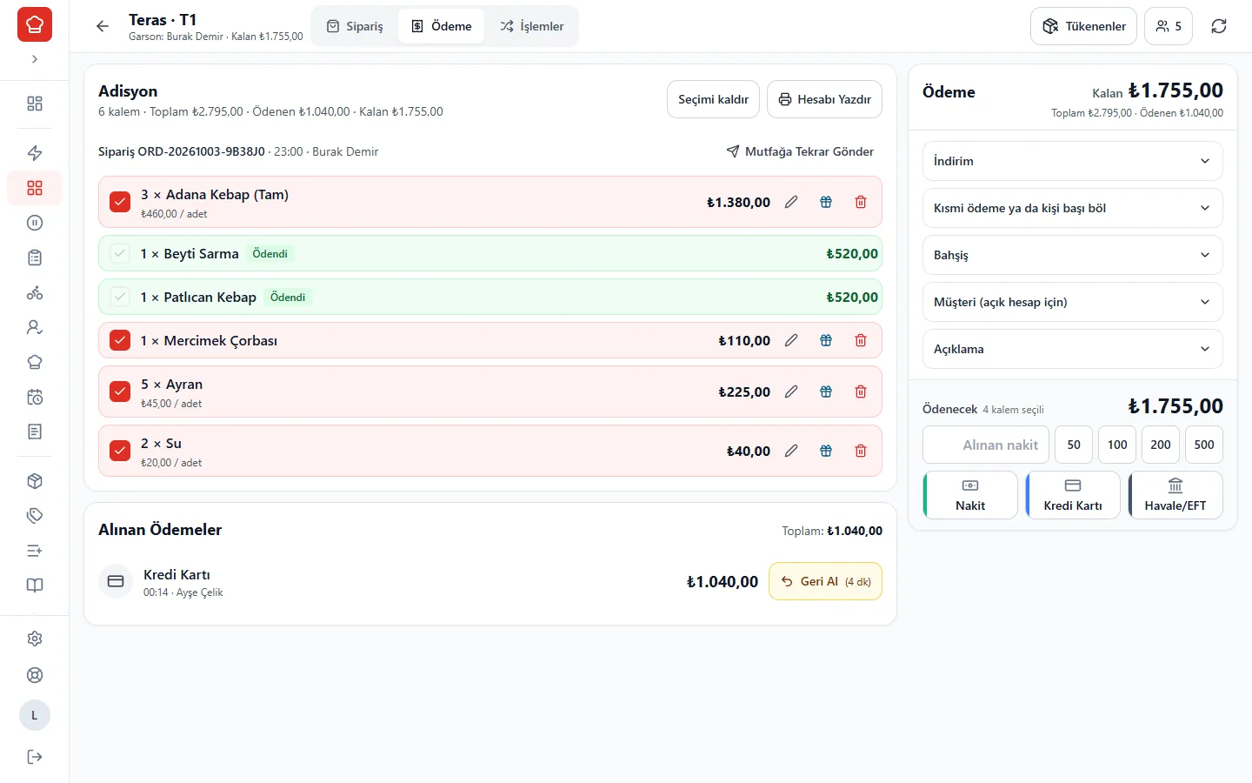Viewport: 1252px width, 783px height.
Task: Gift the Ayran item
Action: pyautogui.click(x=826, y=391)
